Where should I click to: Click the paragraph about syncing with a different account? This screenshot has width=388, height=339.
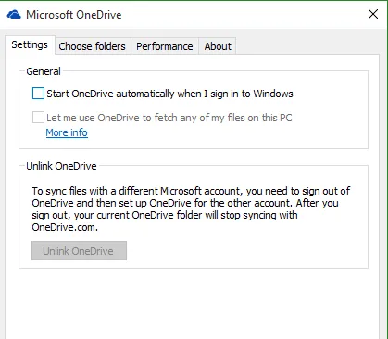click(x=191, y=208)
